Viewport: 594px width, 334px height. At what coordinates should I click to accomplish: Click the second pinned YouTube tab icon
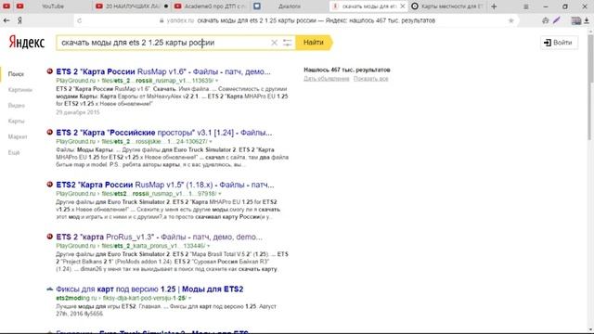20,6
